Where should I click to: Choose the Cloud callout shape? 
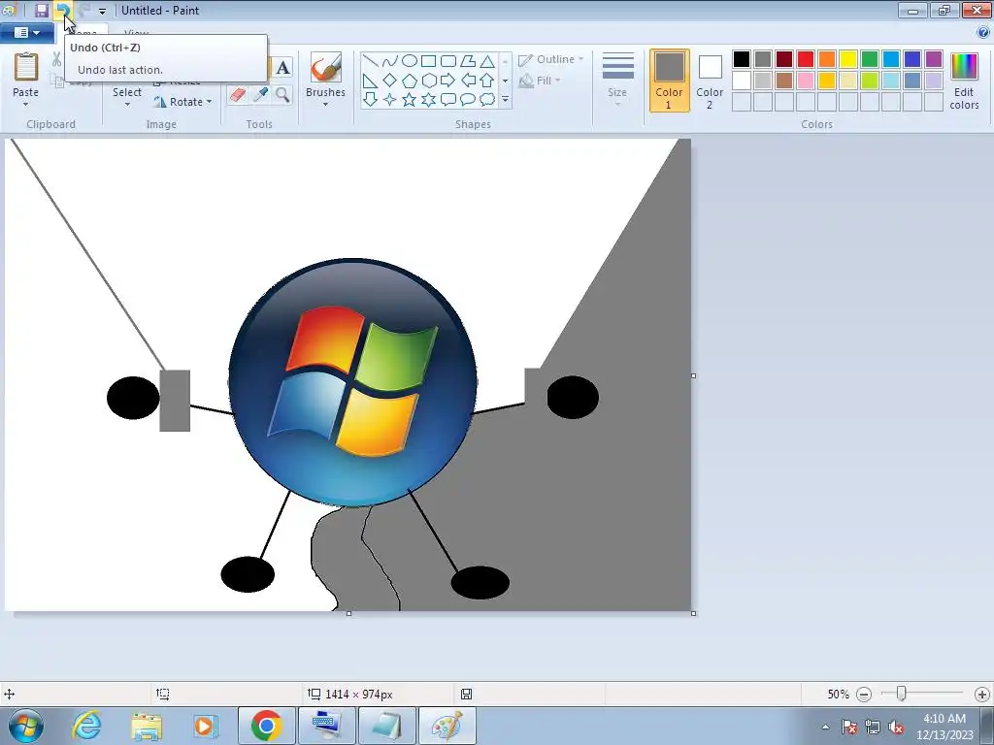pyautogui.click(x=487, y=100)
